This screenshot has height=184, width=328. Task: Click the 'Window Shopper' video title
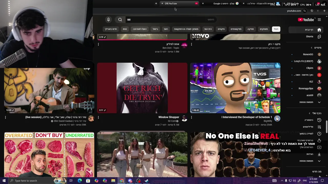(169, 117)
